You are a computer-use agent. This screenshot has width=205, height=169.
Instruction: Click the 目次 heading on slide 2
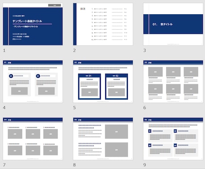point(83,9)
